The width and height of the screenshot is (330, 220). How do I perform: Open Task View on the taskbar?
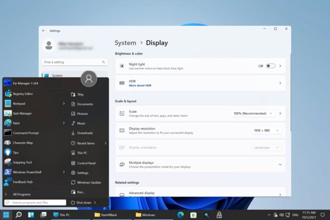[x=43, y=215]
